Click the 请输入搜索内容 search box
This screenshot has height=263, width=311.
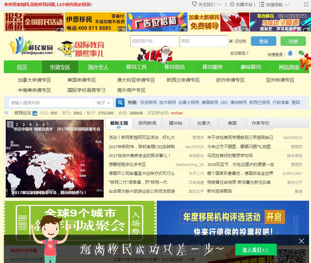tap(51, 103)
